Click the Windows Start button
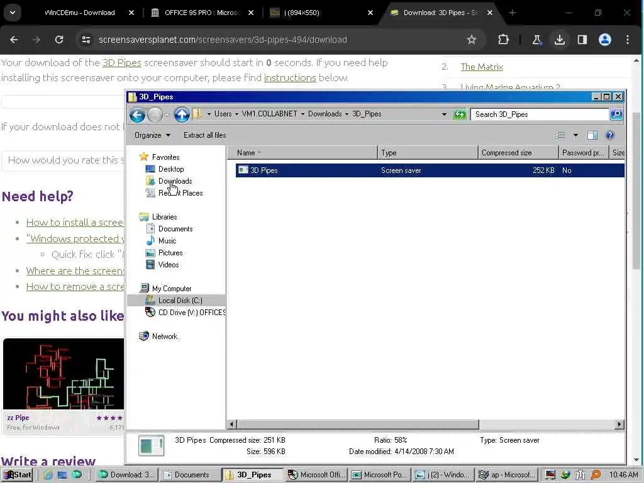Viewport: 644px width, 483px height. (17, 475)
